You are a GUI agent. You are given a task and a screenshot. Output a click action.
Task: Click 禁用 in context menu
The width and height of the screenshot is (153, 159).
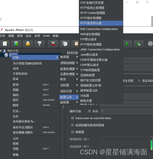pyautogui.click(x=35, y=144)
